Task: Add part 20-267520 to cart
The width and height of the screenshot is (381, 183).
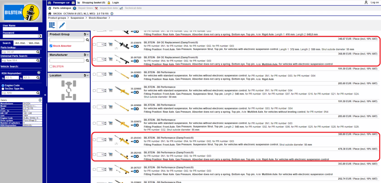Action: pos(110,59)
